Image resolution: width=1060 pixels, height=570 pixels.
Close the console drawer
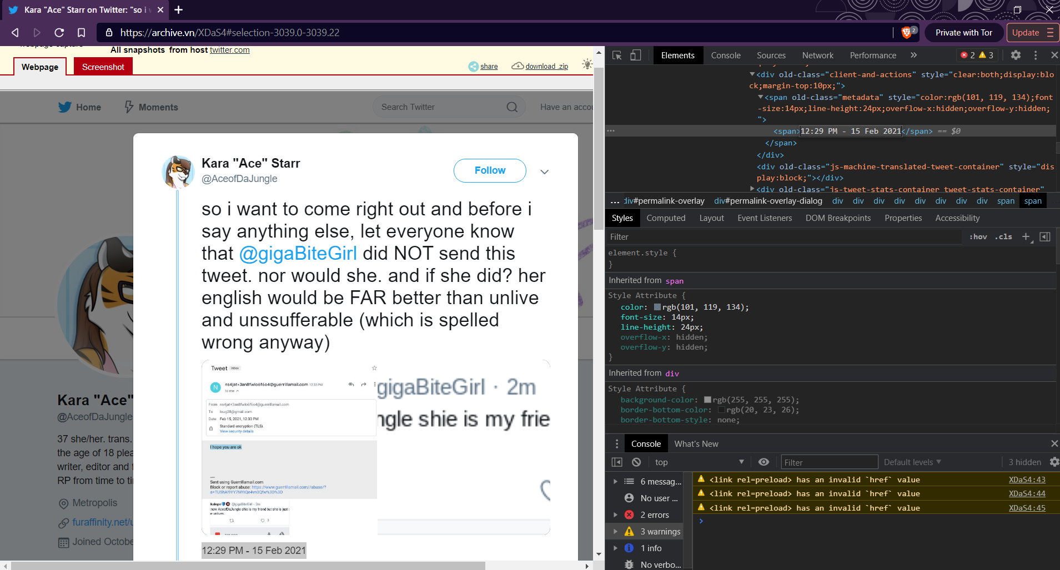coord(1054,443)
